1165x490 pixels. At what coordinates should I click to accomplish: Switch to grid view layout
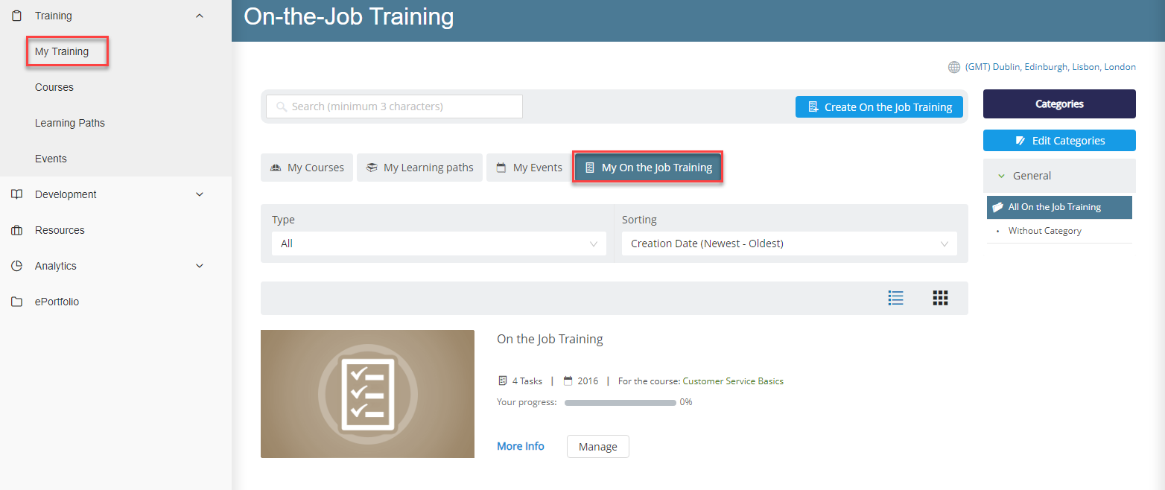click(940, 297)
